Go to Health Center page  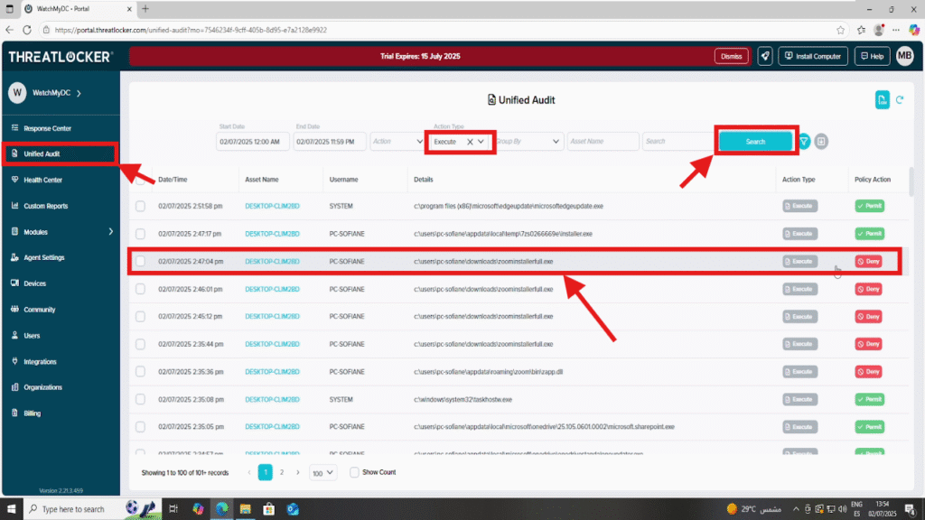point(42,180)
